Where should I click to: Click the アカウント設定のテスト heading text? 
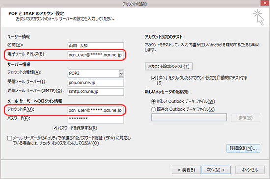(163, 37)
